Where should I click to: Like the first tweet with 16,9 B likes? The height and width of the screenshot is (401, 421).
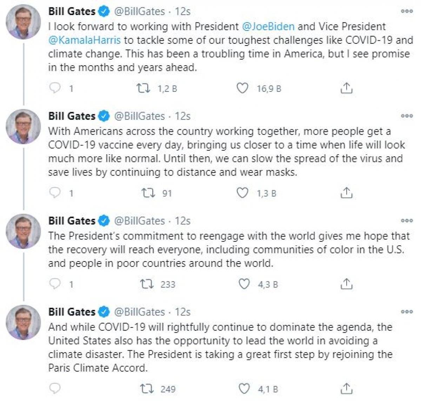(x=242, y=88)
